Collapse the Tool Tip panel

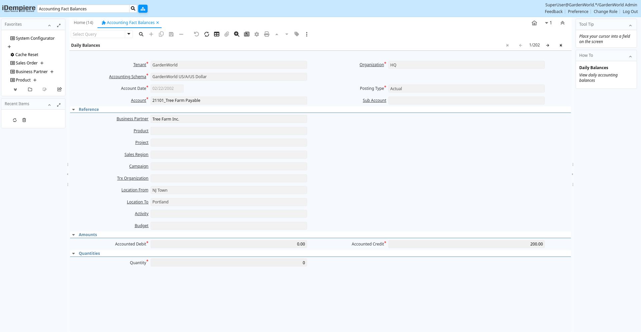[x=630, y=25]
